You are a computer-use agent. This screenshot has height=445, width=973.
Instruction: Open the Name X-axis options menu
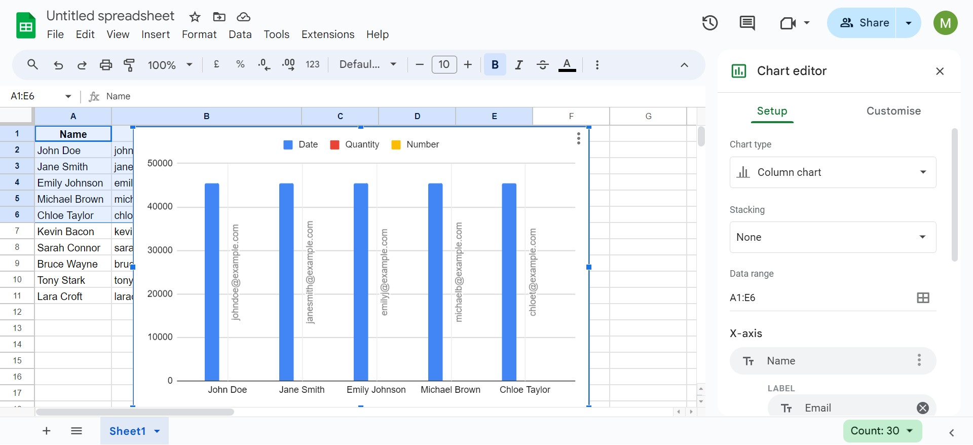point(919,360)
